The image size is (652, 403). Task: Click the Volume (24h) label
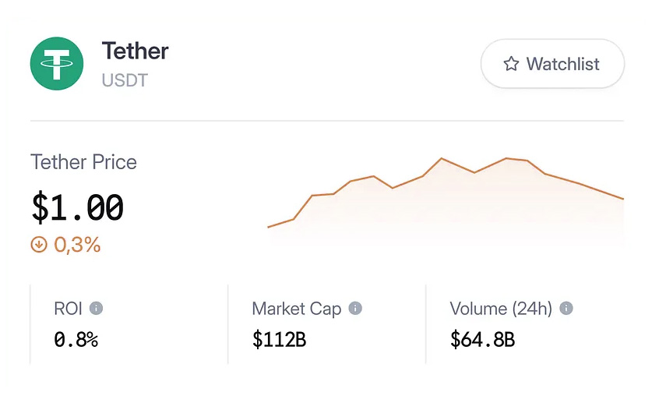tap(501, 309)
